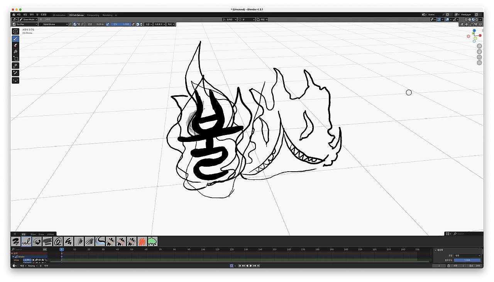Open the 도움말 Help menu
The image size is (494, 282).
click(44, 15)
